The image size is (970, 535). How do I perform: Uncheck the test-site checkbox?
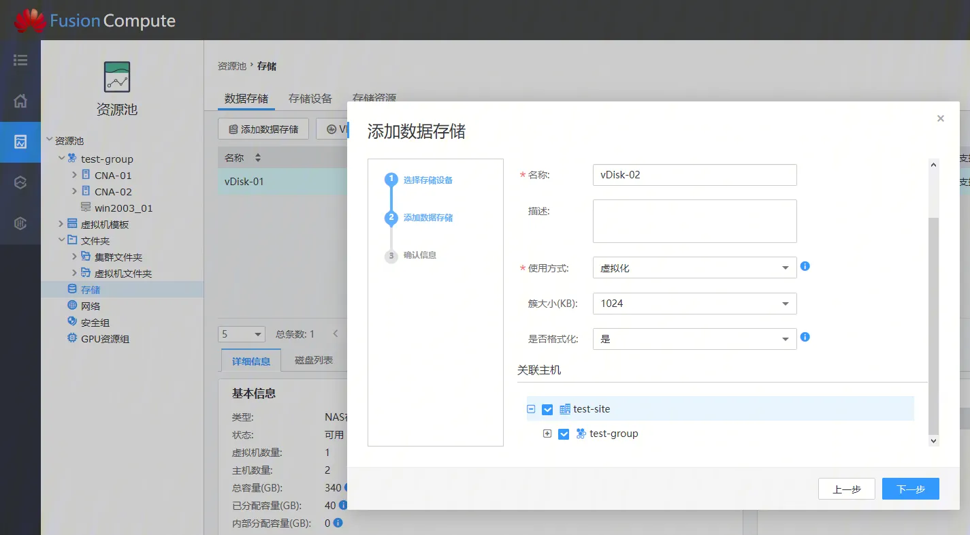coord(547,410)
